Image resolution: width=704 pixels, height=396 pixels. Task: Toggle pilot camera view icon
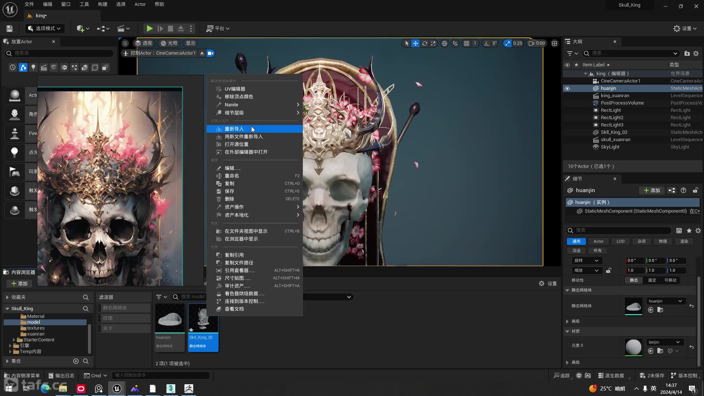coord(210,53)
